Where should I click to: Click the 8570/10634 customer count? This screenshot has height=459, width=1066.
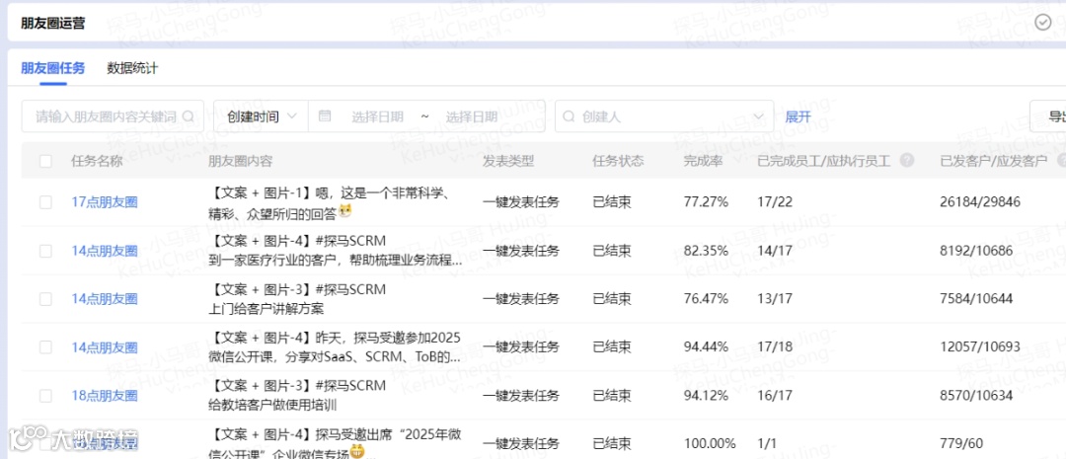(x=976, y=396)
